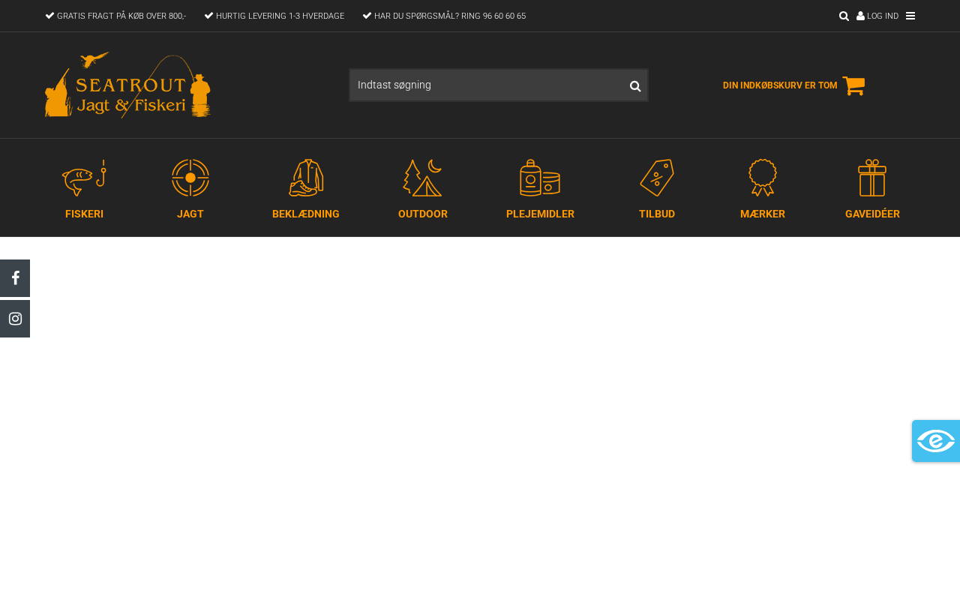This screenshot has width=960, height=600.
Task: Open the Facebook sidebar icon
Action: (x=15, y=278)
